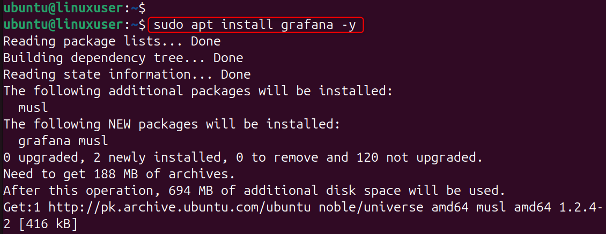Click the standalone musl package name
606x234 pixels.
point(33,107)
